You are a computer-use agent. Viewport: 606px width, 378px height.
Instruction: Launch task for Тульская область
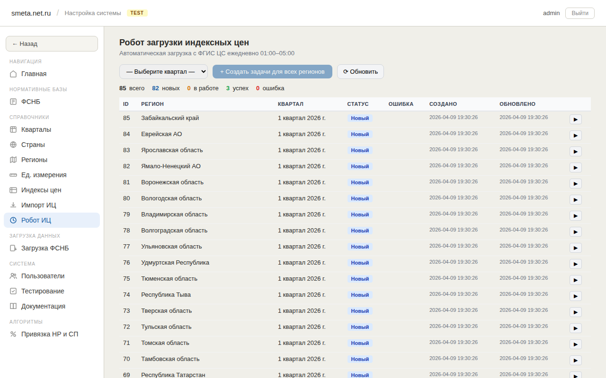[575, 328]
